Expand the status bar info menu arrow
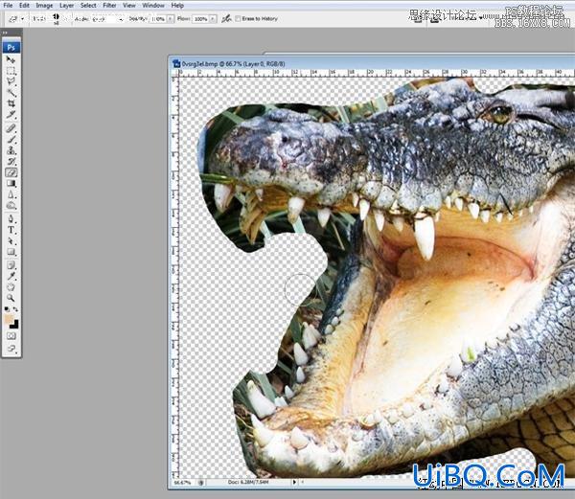 point(294,482)
